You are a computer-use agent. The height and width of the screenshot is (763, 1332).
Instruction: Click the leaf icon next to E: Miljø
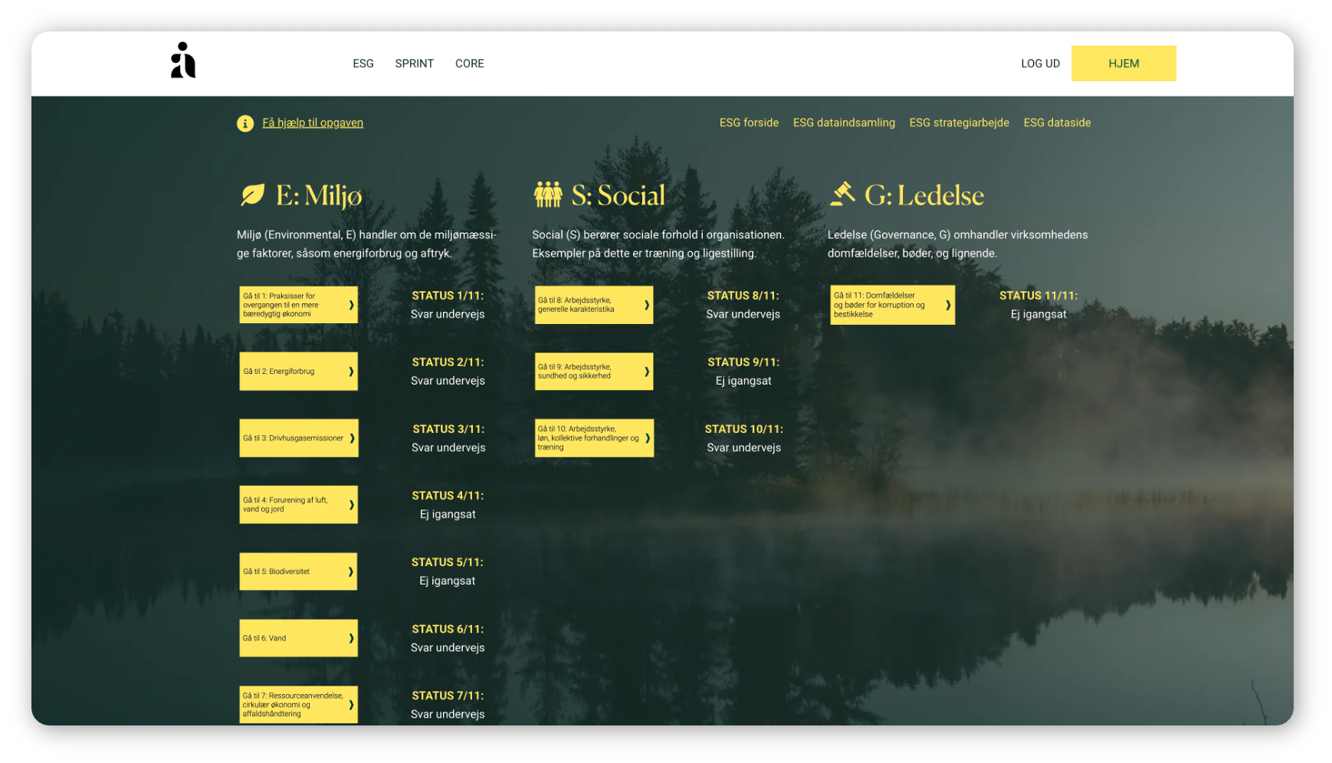tap(253, 195)
